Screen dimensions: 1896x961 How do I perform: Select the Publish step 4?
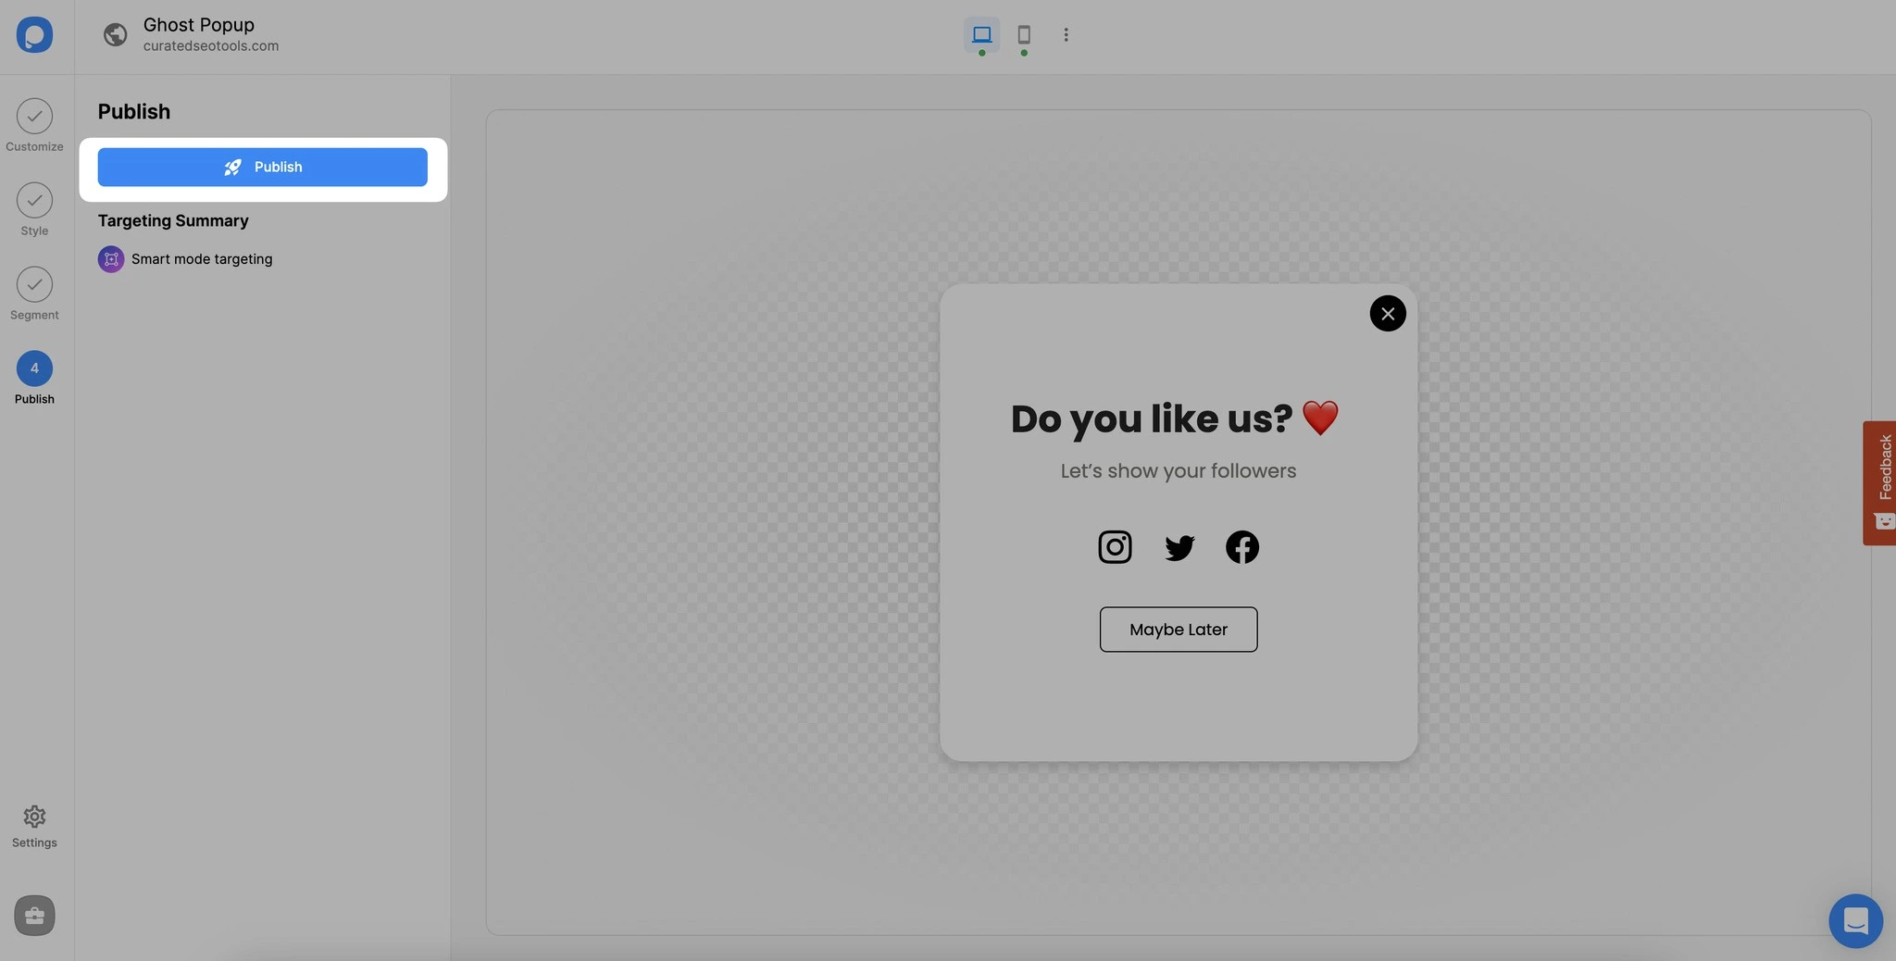click(x=34, y=378)
